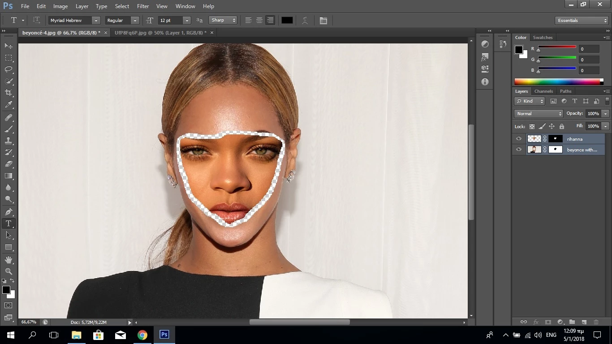Select the History Brush tool

click(9, 152)
